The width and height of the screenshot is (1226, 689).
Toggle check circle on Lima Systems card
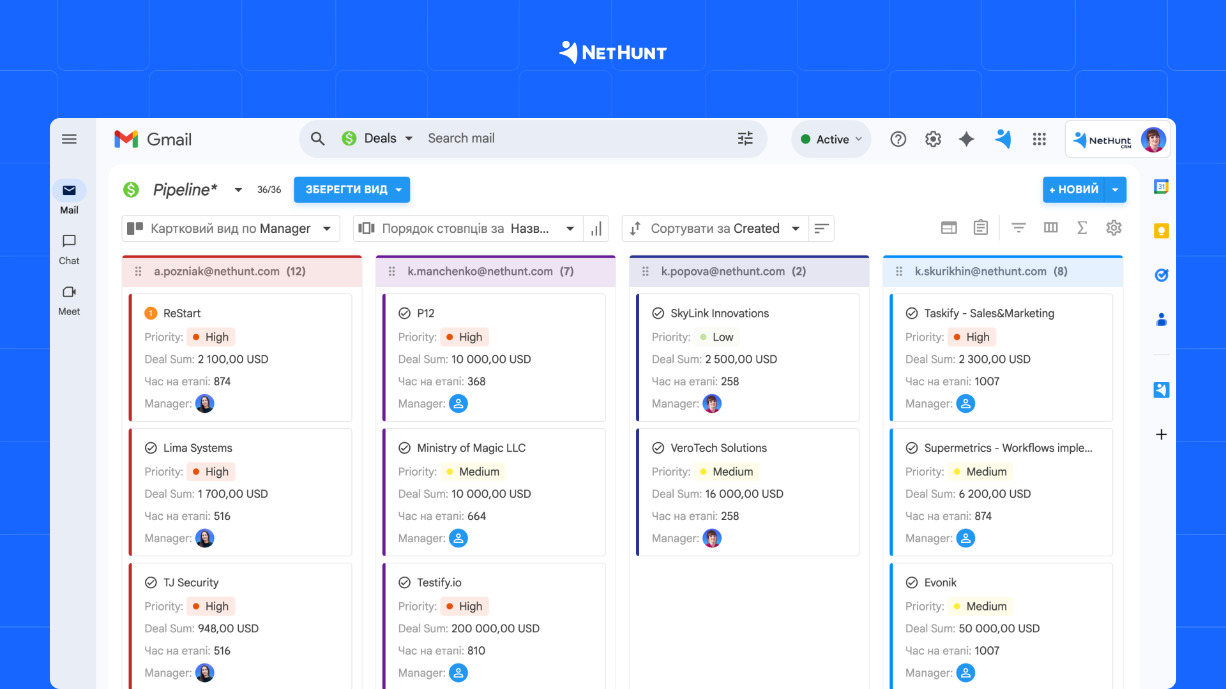(151, 448)
